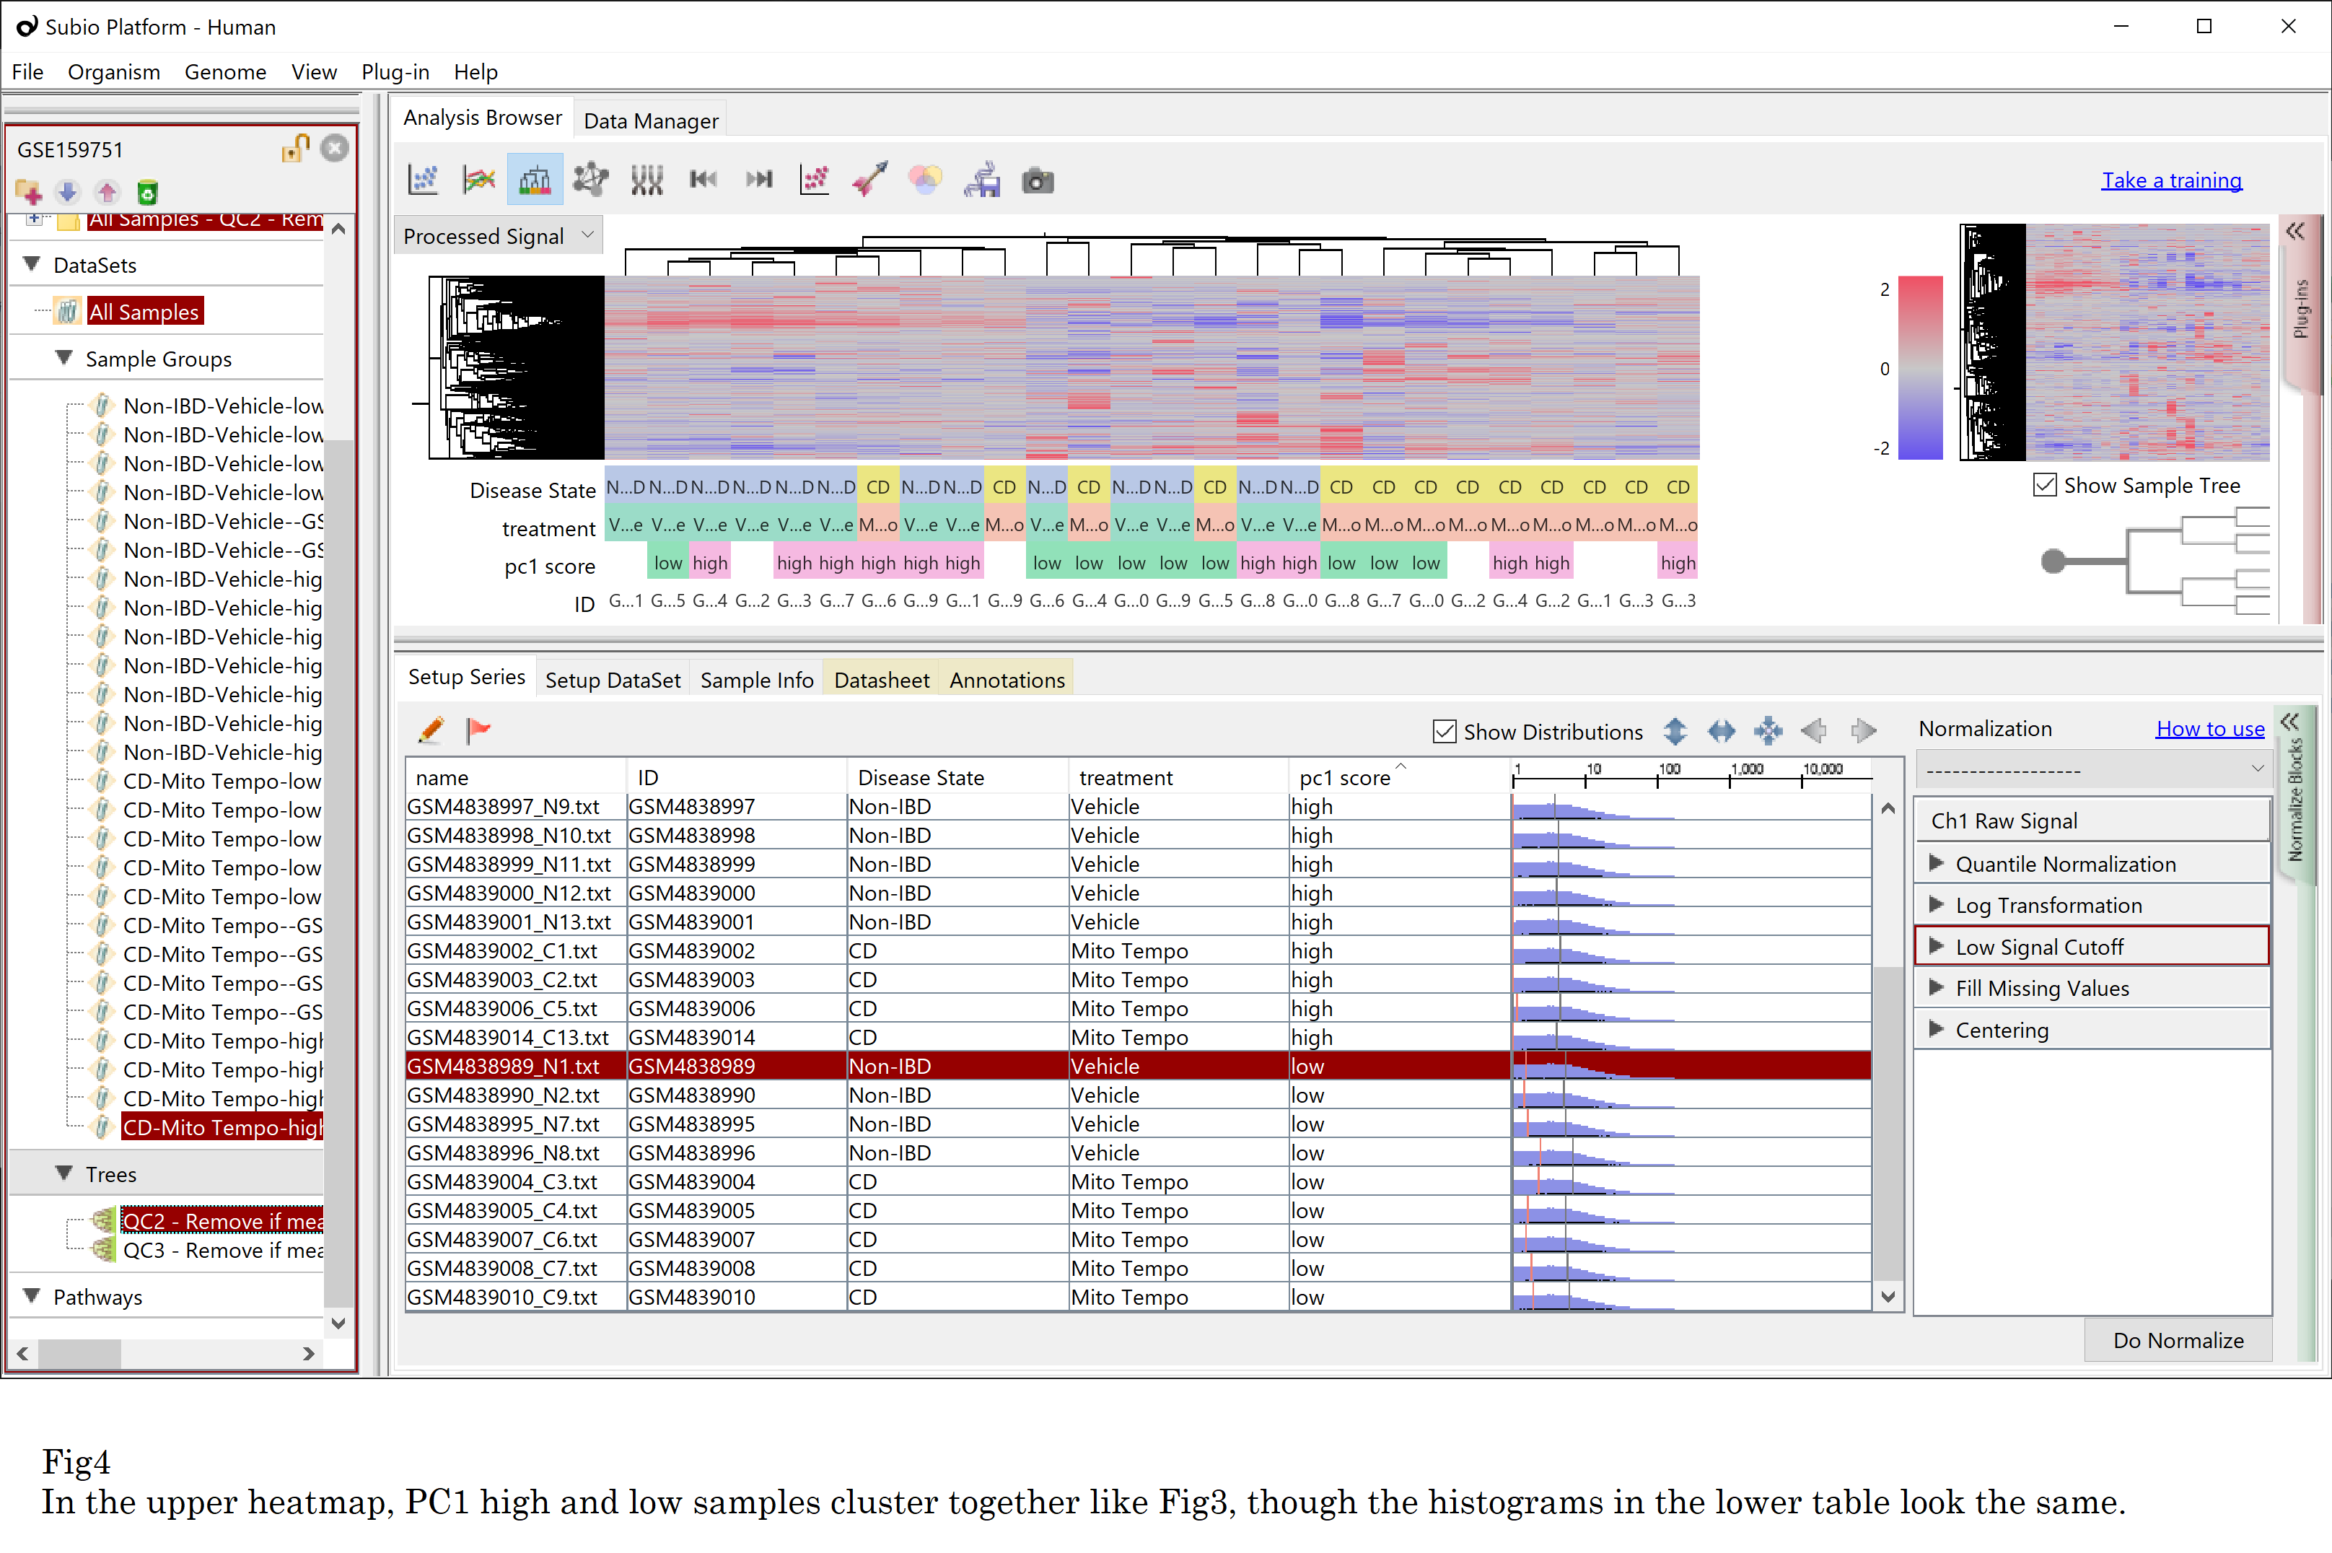Click the pink up-arrow icon
This screenshot has height=1553, width=2332.
107,192
